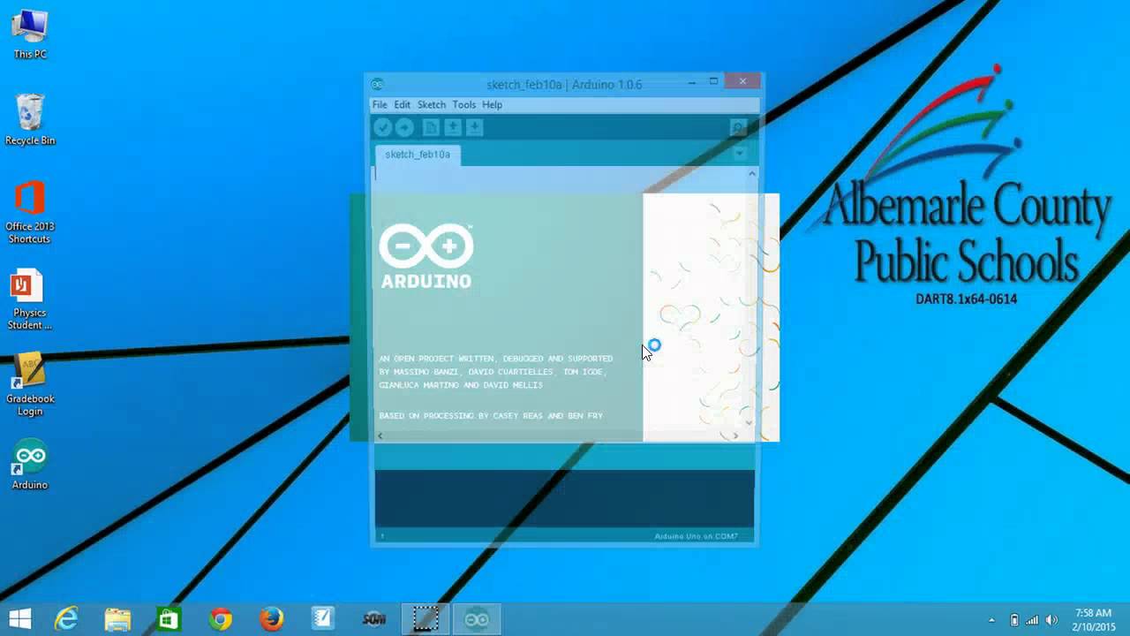Select the Recycle Bin desktop icon
Image resolution: width=1130 pixels, height=636 pixels.
(30, 119)
